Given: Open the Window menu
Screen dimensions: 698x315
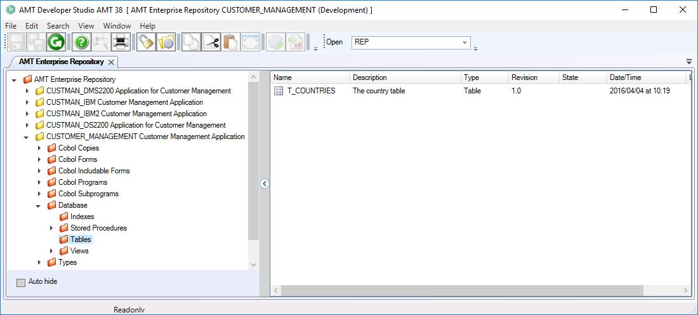Looking at the screenshot, I should (117, 26).
